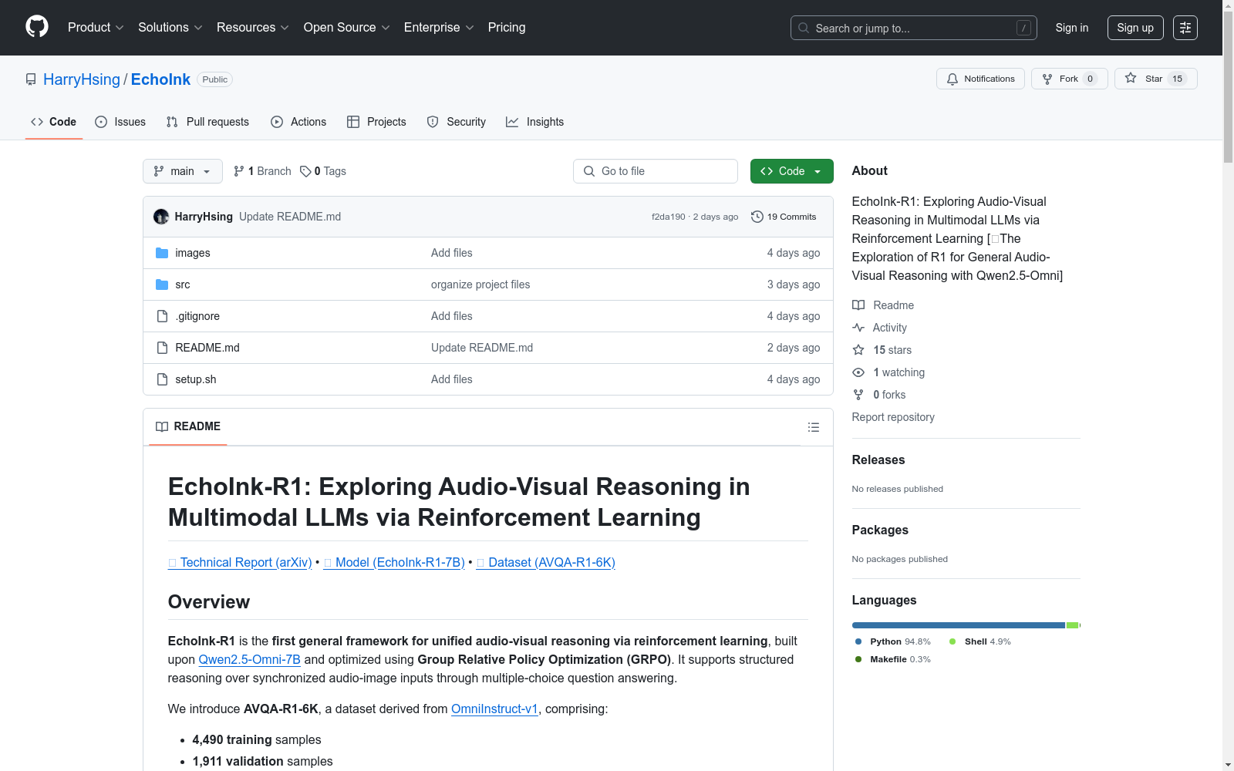
Task: Click the branch icon beside 1 Branch
Action: [x=239, y=171]
